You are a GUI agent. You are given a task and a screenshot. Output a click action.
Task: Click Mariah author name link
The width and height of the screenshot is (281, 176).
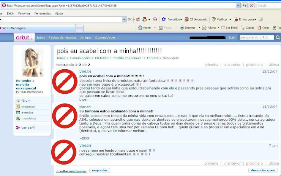85,107
